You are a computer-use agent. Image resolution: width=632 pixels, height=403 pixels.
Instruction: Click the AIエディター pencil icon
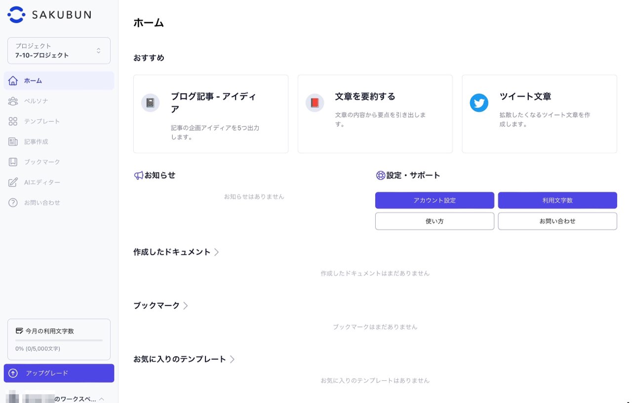coord(13,183)
